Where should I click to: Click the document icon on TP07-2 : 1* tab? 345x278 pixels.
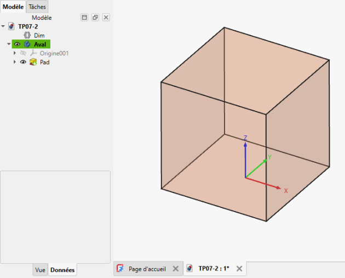189,268
